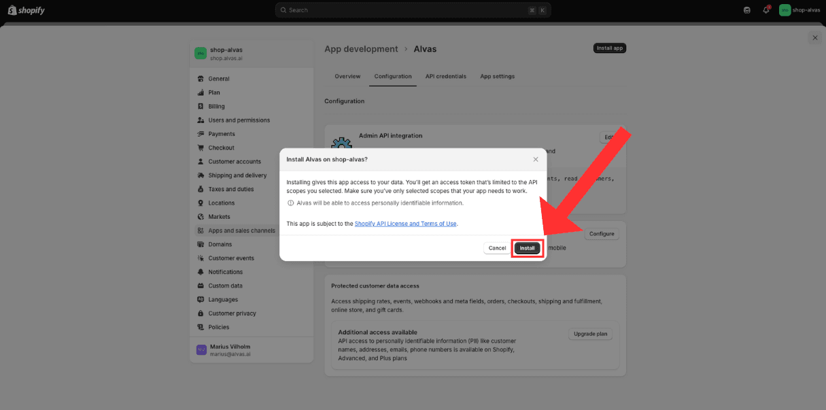Open Users and permissions settings label
The image size is (826, 410).
pos(239,120)
